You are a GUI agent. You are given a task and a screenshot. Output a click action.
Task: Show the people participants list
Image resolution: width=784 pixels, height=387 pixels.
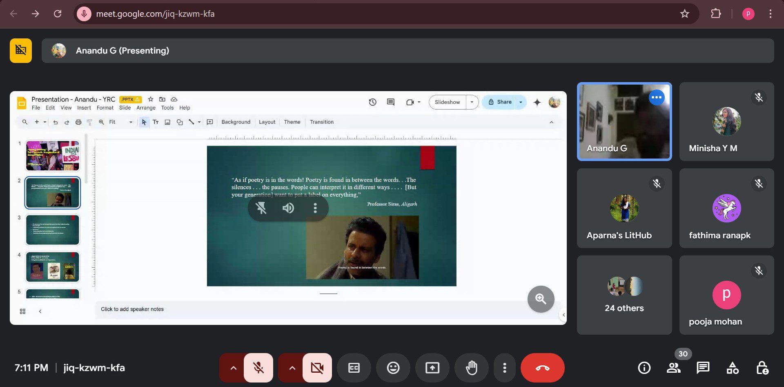coord(673,368)
